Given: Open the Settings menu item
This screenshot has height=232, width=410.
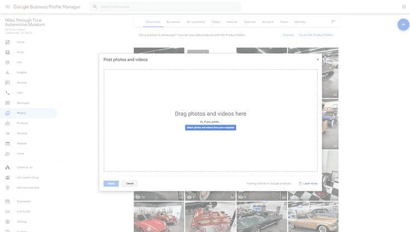Looking at the screenshot, I should click(x=22, y=222).
